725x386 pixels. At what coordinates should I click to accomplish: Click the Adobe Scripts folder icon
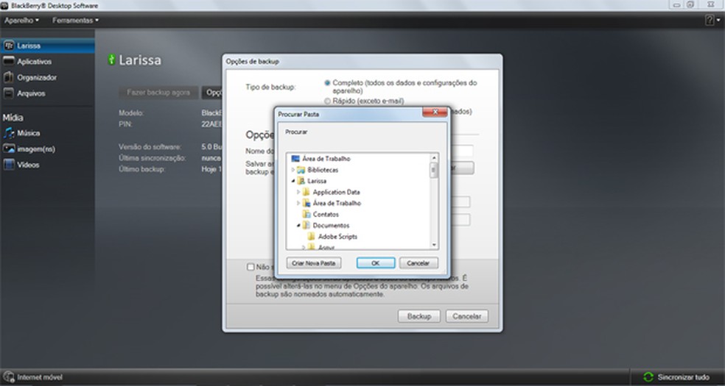point(312,237)
